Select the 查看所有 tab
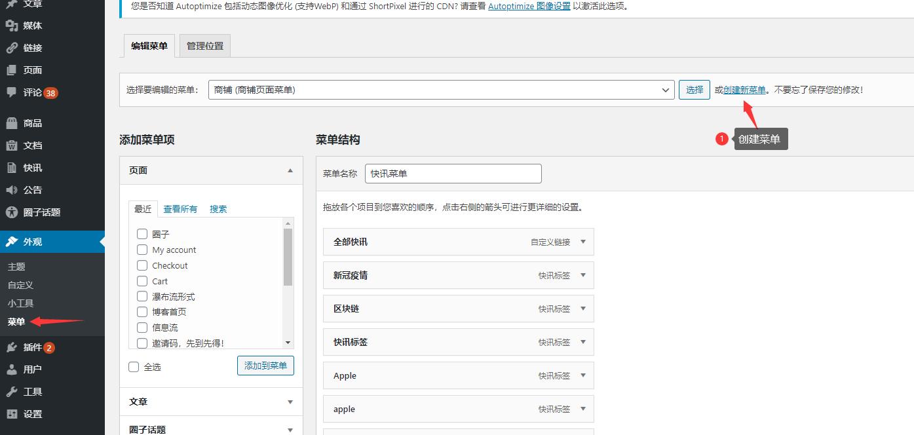Image resolution: width=914 pixels, height=435 pixels. tap(180, 209)
